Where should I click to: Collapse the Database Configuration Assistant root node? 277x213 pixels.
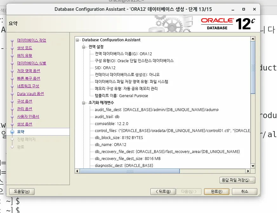point(77,40)
